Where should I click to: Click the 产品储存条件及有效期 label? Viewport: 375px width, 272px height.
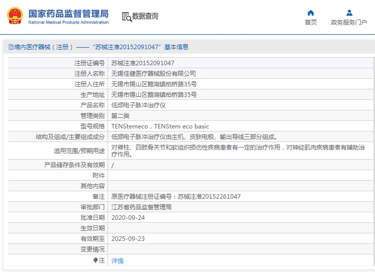point(74,165)
